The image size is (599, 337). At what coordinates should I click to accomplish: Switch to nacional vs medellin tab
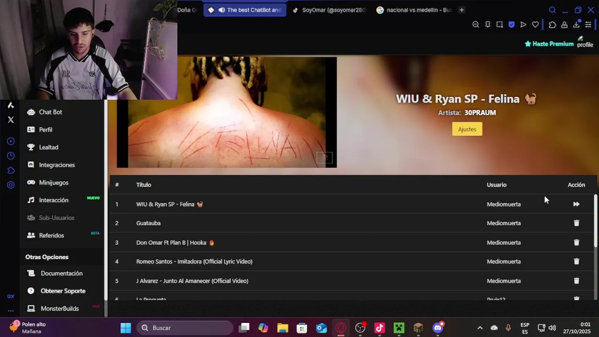point(413,10)
